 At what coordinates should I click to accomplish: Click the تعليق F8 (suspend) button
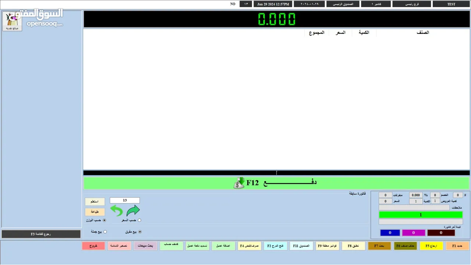click(x=353, y=246)
